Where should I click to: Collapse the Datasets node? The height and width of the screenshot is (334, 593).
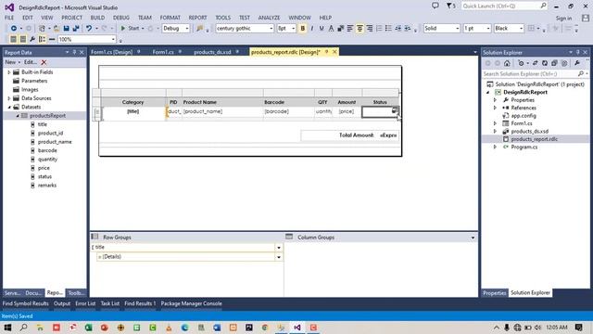(9, 108)
